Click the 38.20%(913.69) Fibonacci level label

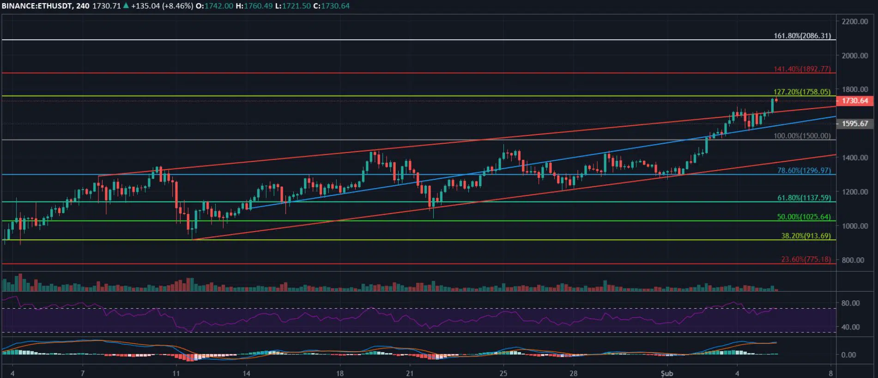pos(805,236)
